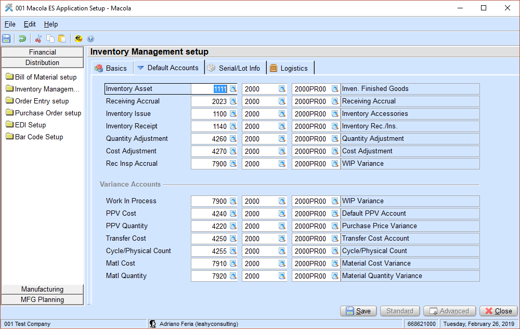Select the Default Accounts tab
Image resolution: width=520 pixels, height=329 pixels.
point(168,68)
